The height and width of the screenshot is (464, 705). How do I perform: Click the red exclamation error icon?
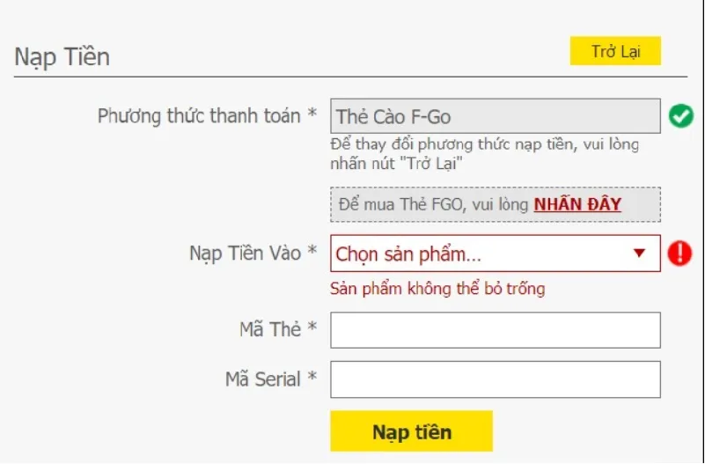tap(680, 254)
